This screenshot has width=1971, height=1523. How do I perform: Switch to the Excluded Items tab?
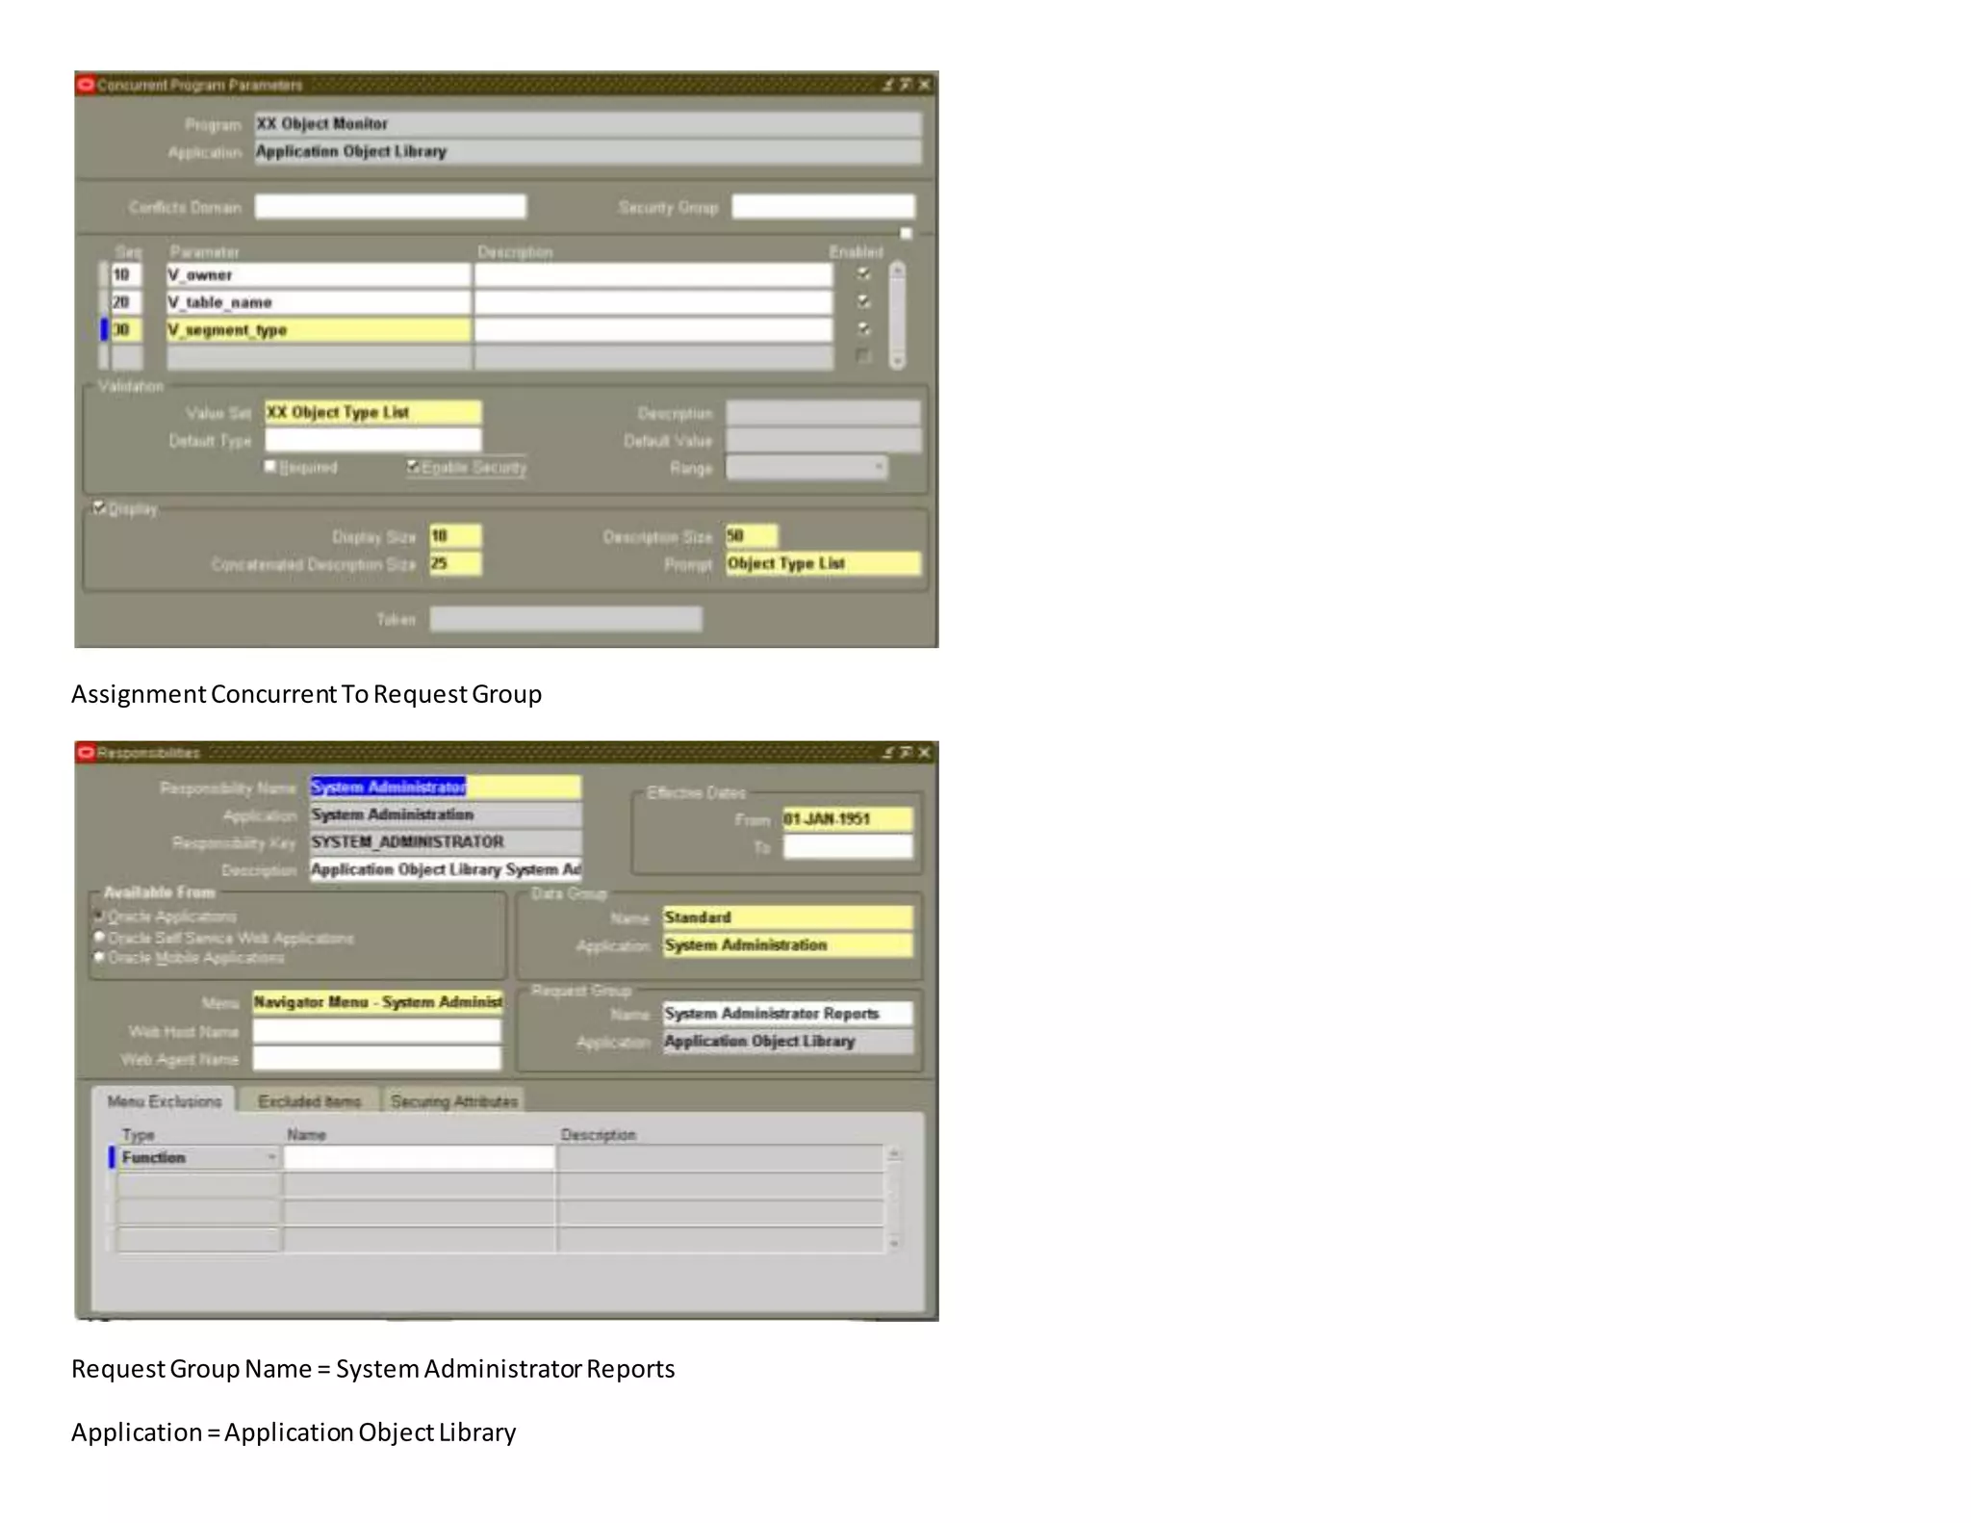309,1100
